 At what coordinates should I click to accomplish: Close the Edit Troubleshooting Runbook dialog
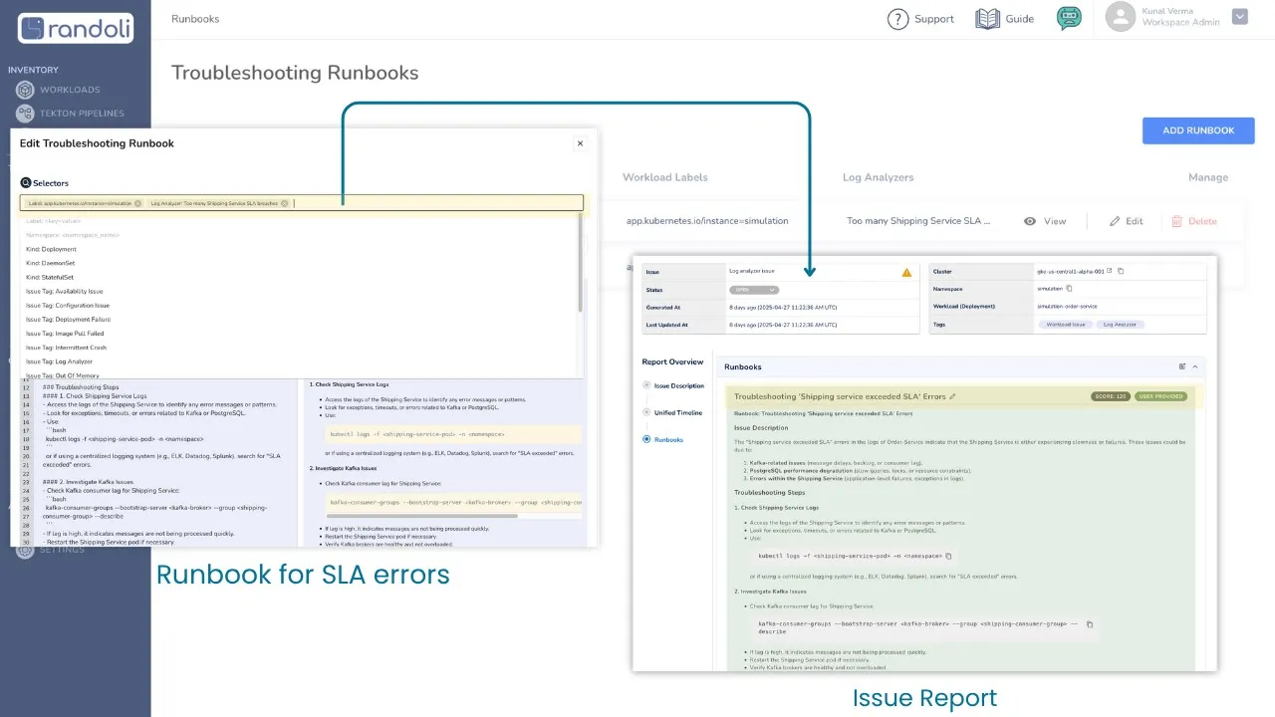[x=580, y=143]
